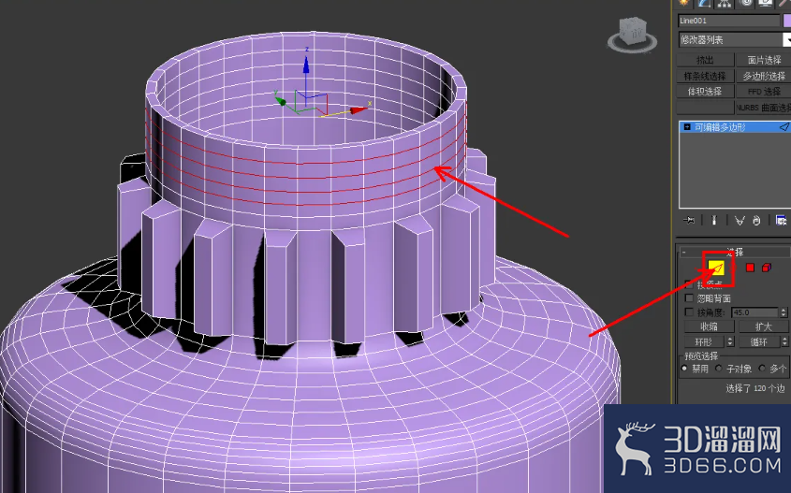Expand the 可编辑多边形 stack plus box
The height and width of the screenshot is (493, 791).
click(x=686, y=127)
